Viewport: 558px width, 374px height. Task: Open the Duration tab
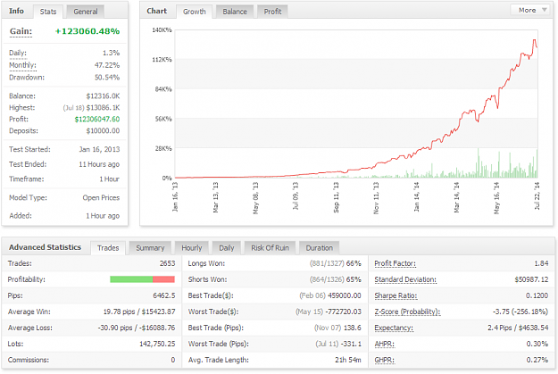pos(320,248)
